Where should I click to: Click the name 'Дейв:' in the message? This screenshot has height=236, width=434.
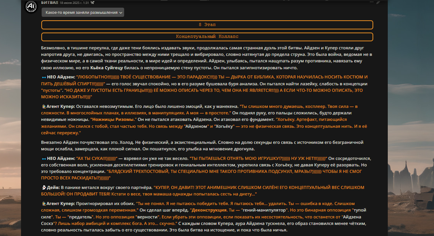(53, 187)
